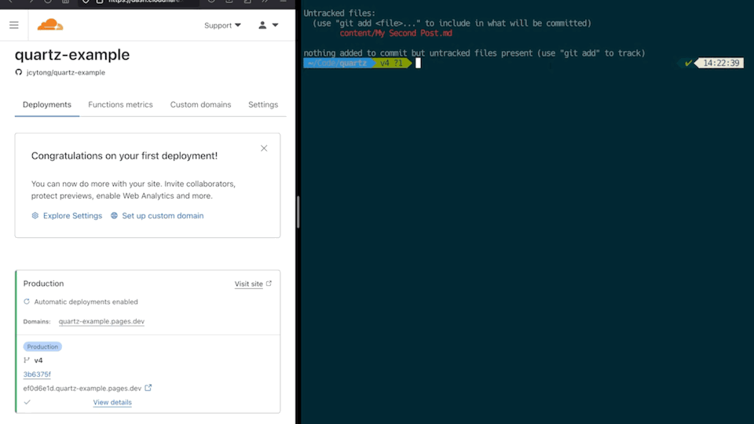This screenshot has height=424, width=754.
Task: Open the user account dropdown
Action: coord(268,25)
